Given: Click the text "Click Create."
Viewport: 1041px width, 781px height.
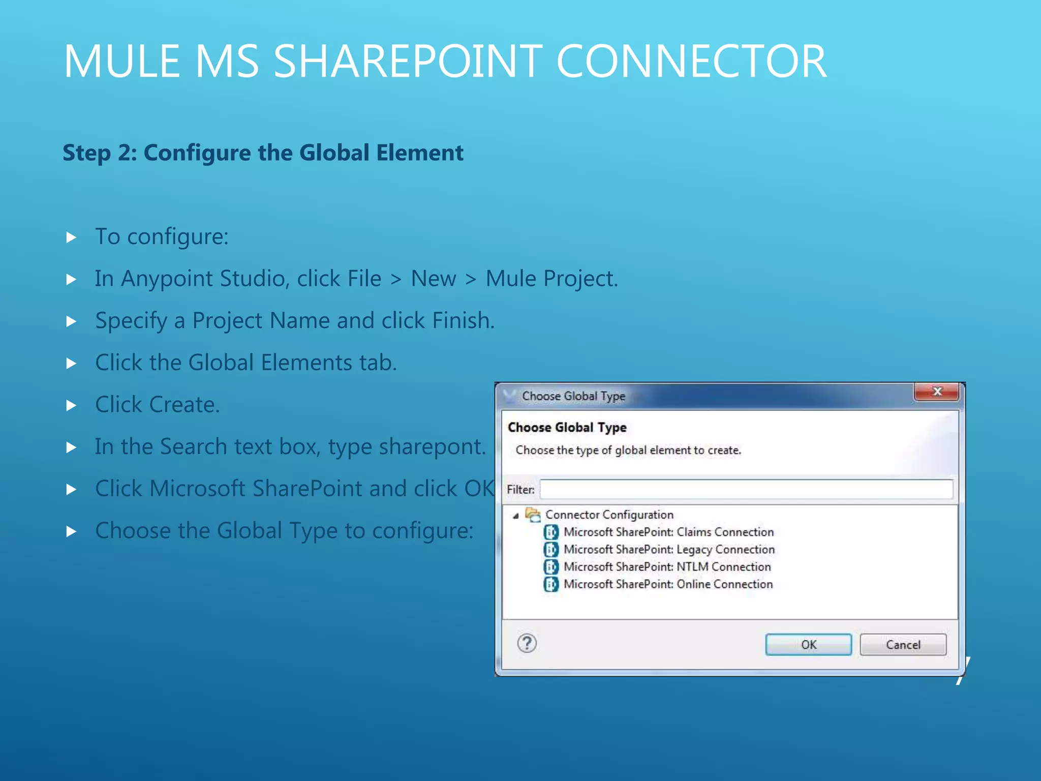Looking at the screenshot, I should click(158, 405).
